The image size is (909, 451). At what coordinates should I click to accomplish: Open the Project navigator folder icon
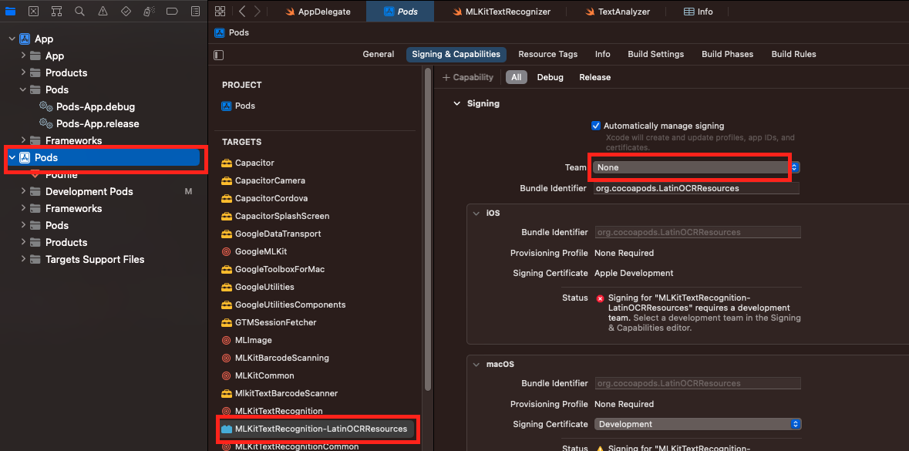tap(11, 11)
